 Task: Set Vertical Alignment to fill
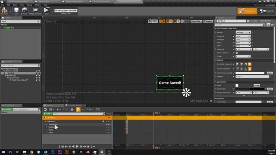point(250,69)
